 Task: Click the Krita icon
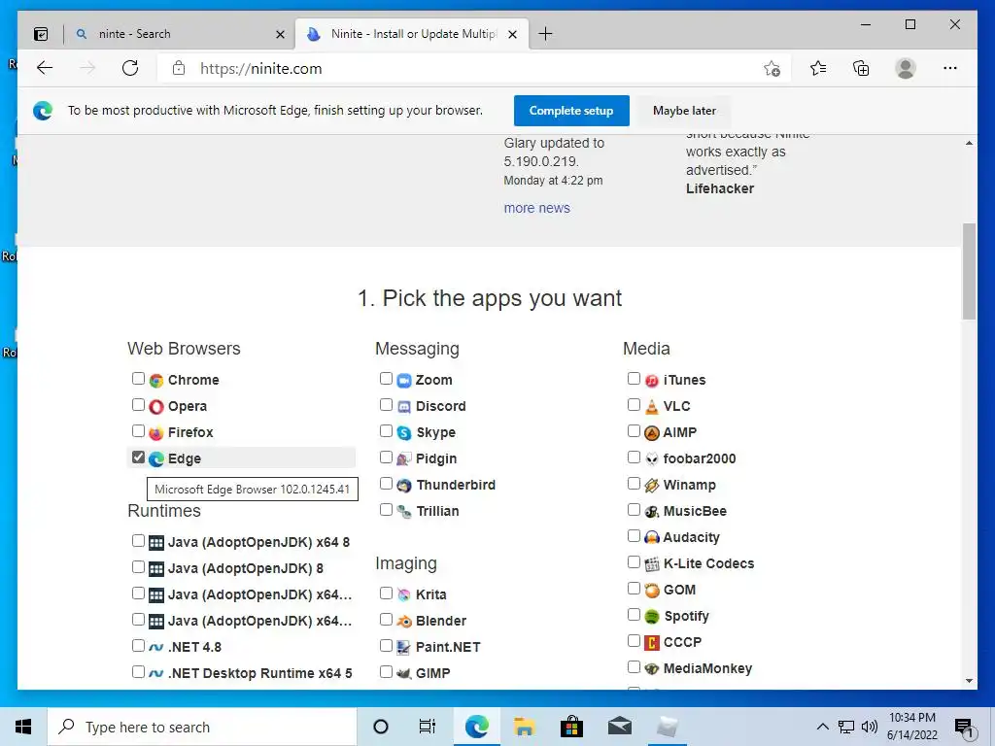click(x=404, y=594)
